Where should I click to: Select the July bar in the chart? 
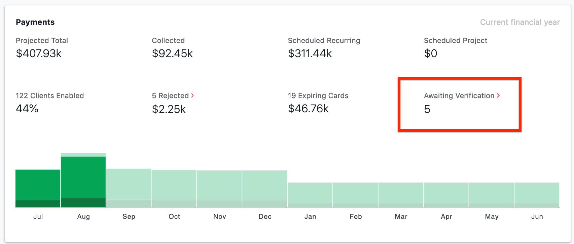point(38,188)
